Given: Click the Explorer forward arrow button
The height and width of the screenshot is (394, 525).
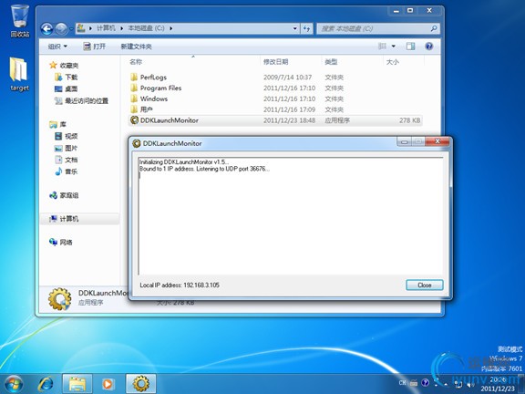Looking at the screenshot, I should click(x=61, y=29).
